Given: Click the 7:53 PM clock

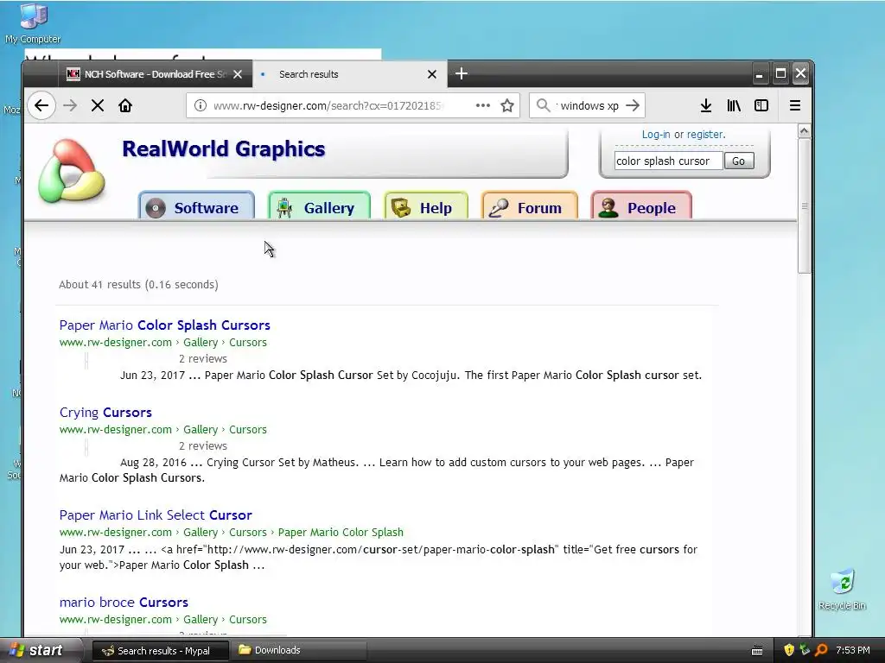Looking at the screenshot, I should pos(853,650).
